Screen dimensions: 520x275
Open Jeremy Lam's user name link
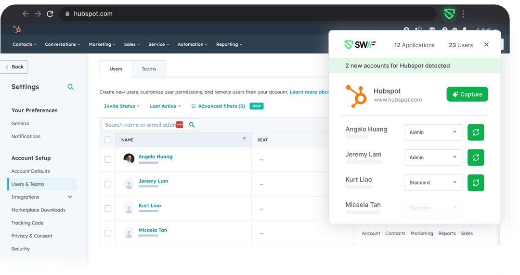click(x=153, y=181)
